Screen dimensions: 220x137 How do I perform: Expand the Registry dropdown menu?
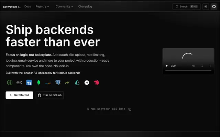42,7
